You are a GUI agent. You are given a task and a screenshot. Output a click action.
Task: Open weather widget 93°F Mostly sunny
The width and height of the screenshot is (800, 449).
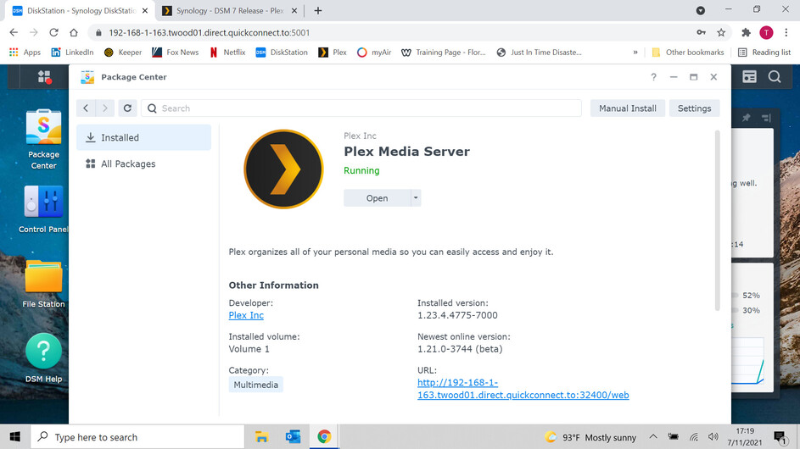[590, 437]
